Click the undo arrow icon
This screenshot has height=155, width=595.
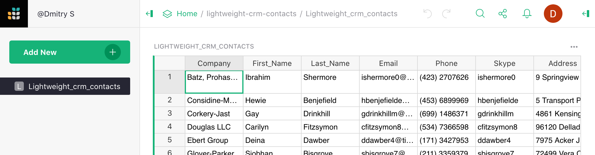click(x=427, y=14)
